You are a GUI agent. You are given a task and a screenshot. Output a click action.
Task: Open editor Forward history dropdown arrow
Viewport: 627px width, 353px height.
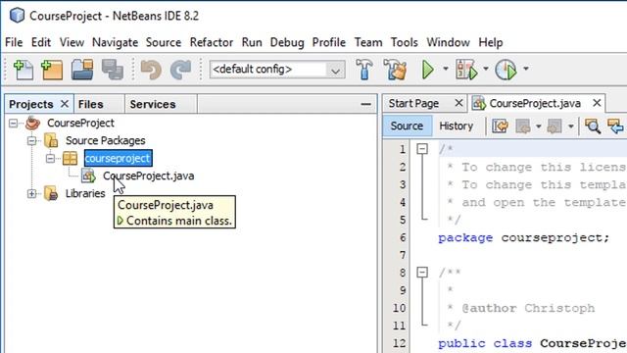click(570, 126)
